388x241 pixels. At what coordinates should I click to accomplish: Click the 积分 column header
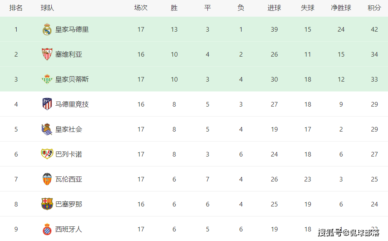[374, 8]
